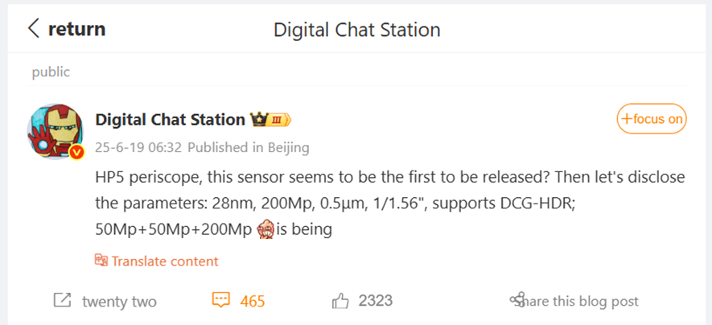The width and height of the screenshot is (712, 325).
Task: Like the post with the thumbs-up icon
Action: [x=341, y=301]
